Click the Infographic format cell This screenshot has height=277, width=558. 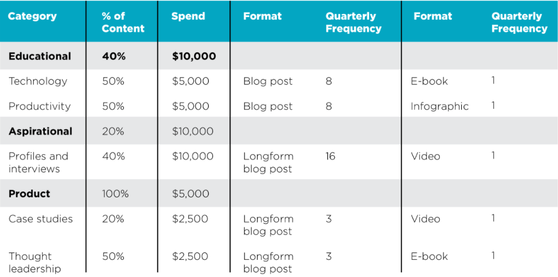pyautogui.click(x=439, y=106)
